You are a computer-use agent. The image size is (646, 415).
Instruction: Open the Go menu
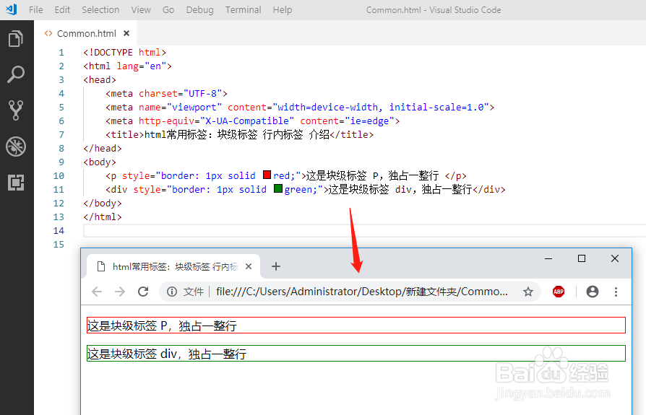[168, 9]
